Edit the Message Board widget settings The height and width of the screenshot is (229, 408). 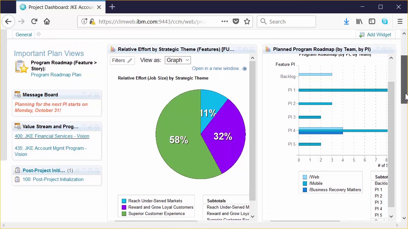pyautogui.click(x=91, y=95)
